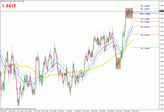Image resolution: width=164 pixels, height=112 pixels.
Task: Click the 17 Jul 12:00 date label
Action: pyautogui.click(x=94, y=111)
